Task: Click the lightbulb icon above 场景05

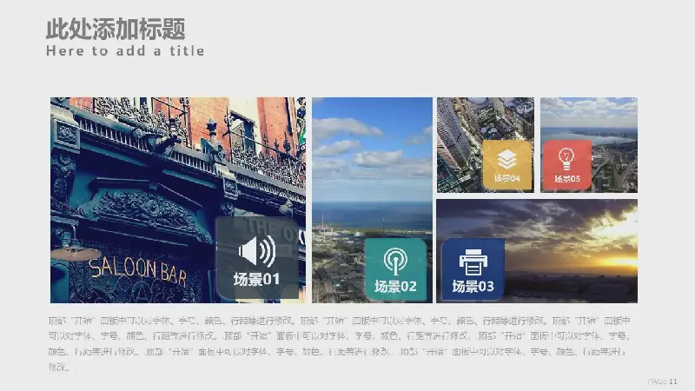Action: point(566,159)
